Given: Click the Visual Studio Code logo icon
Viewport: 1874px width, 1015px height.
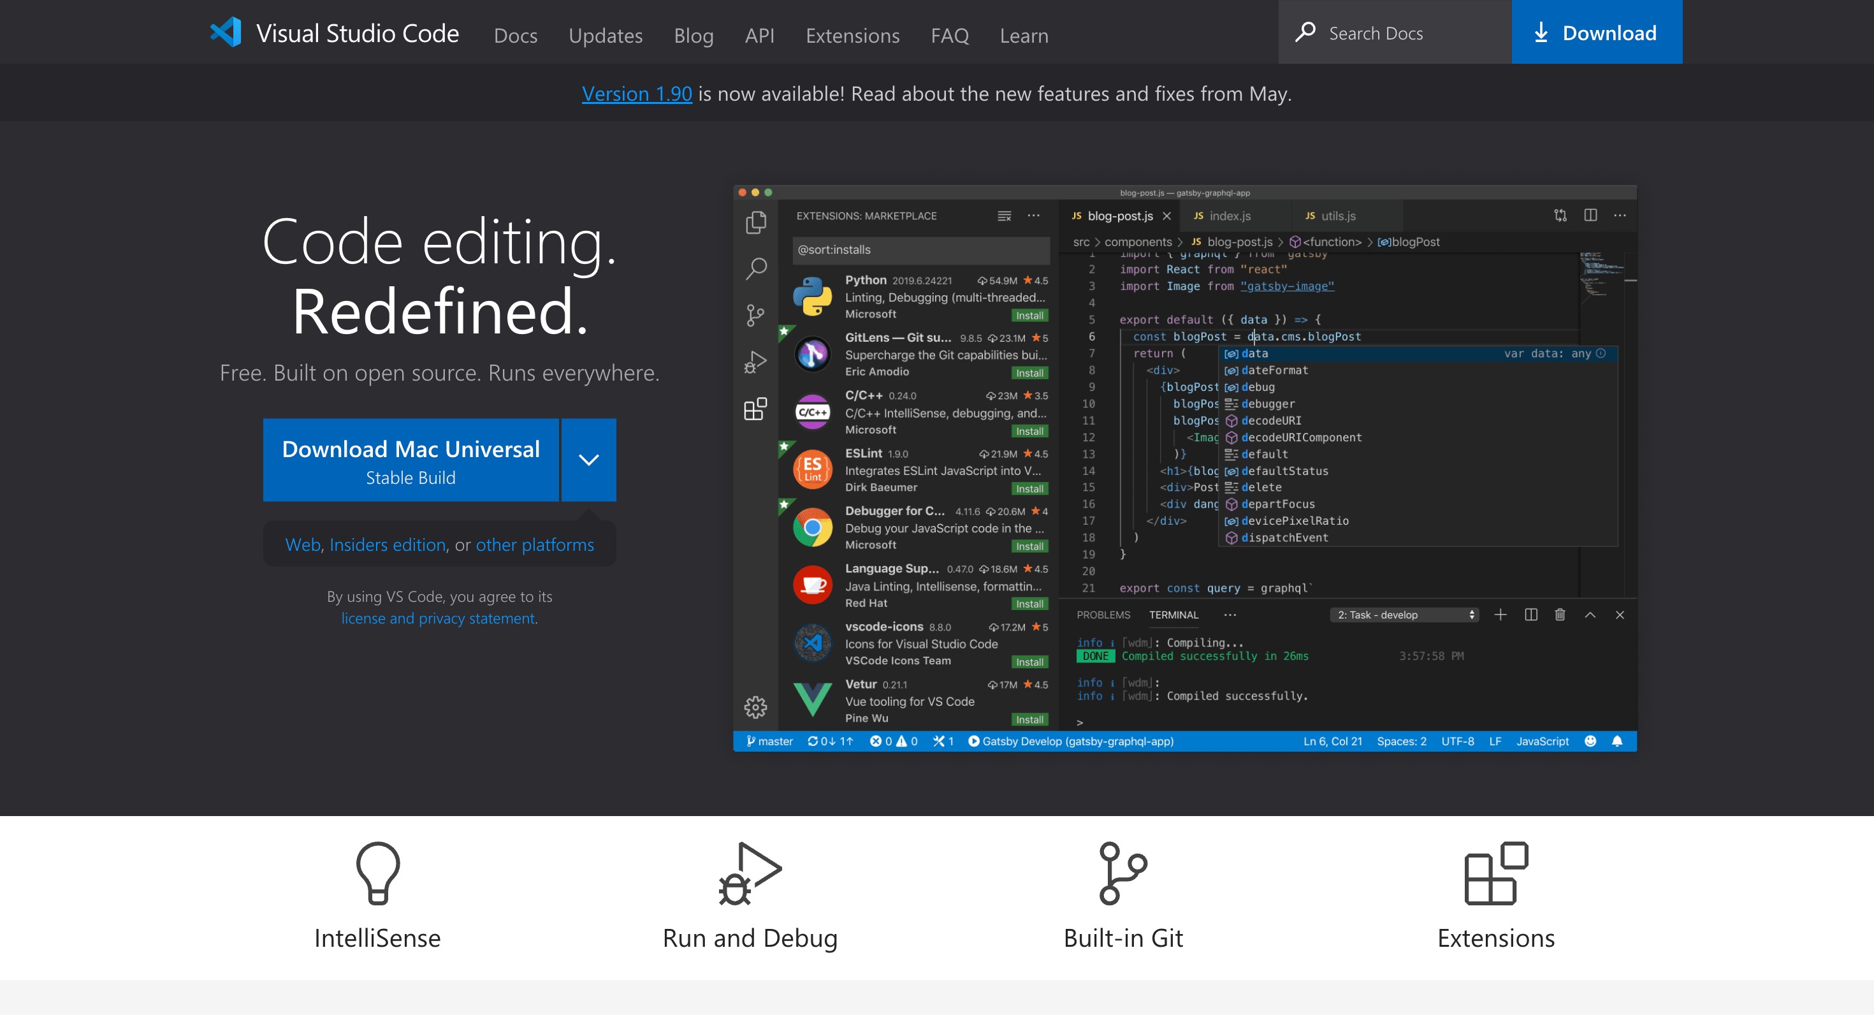Looking at the screenshot, I should [226, 32].
